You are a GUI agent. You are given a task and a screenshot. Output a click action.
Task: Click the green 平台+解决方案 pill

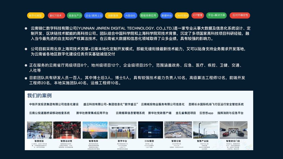(216, 15)
